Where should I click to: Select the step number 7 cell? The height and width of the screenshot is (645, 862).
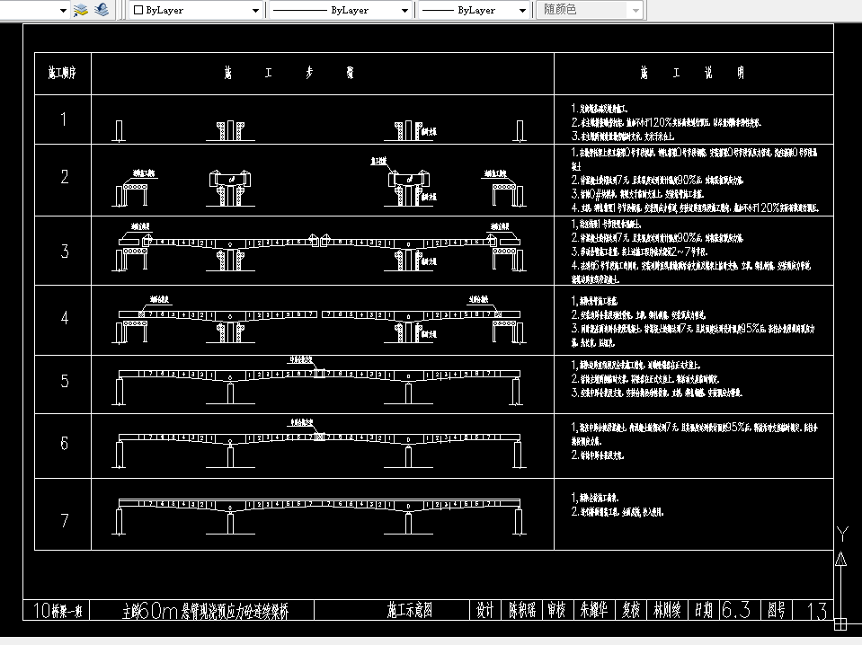(x=63, y=514)
